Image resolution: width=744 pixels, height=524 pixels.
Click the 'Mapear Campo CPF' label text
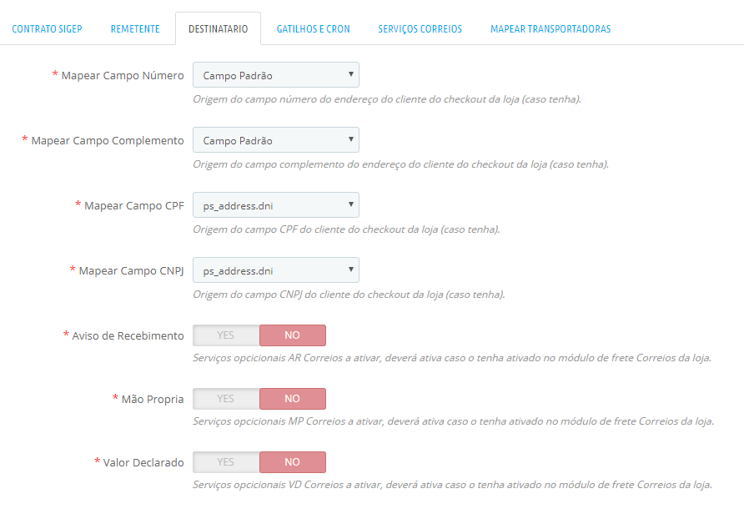pos(134,205)
